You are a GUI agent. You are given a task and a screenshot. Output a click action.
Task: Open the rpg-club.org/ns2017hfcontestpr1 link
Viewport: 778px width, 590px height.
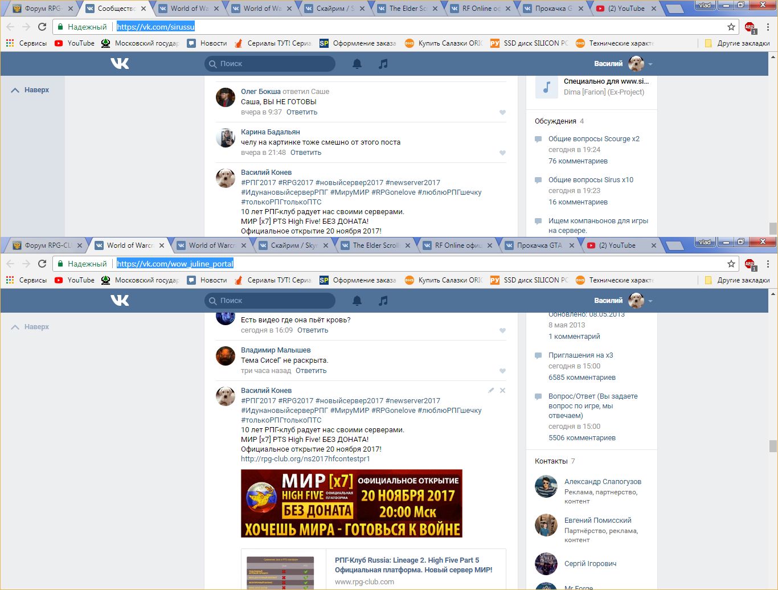pyautogui.click(x=305, y=459)
